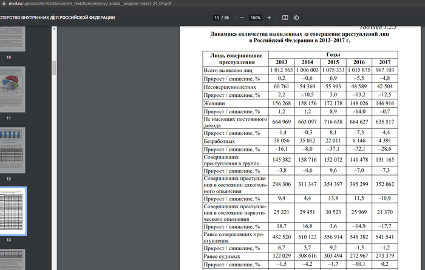
Task: Click the 'Ранее судимых' row label
Action: 222,257
